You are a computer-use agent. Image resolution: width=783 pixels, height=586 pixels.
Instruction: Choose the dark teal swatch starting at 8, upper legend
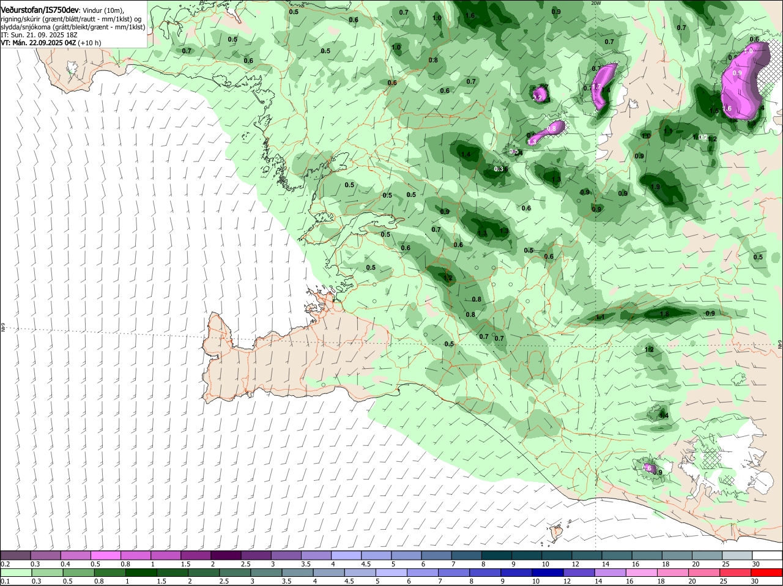pos(497,555)
